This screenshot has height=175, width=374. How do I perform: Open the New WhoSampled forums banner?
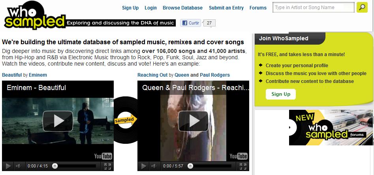click(x=331, y=127)
